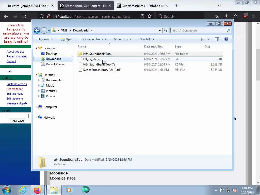260x195 pixels.
Task: Expand the Music library
Action: click(39, 86)
